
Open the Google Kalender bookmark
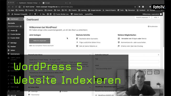coord(95,10)
